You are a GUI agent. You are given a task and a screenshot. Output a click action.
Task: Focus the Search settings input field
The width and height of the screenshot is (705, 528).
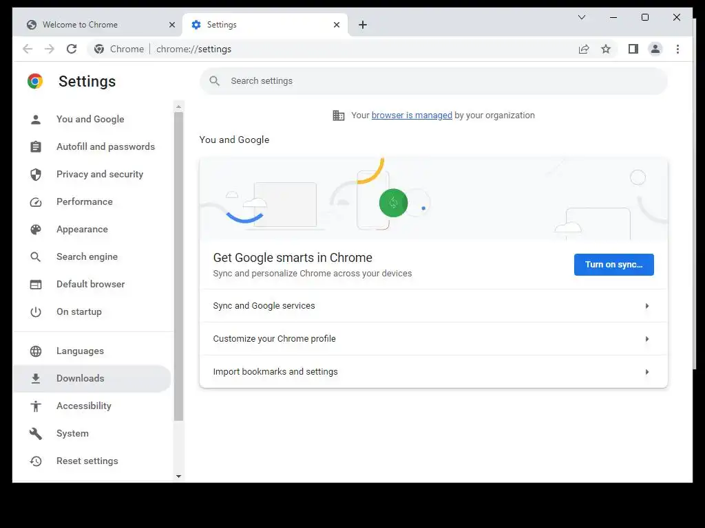[441, 81]
